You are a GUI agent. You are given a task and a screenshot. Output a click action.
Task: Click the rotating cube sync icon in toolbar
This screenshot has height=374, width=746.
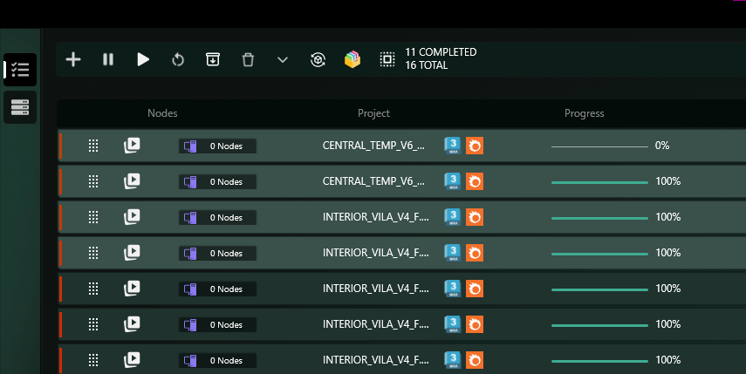pyautogui.click(x=318, y=60)
